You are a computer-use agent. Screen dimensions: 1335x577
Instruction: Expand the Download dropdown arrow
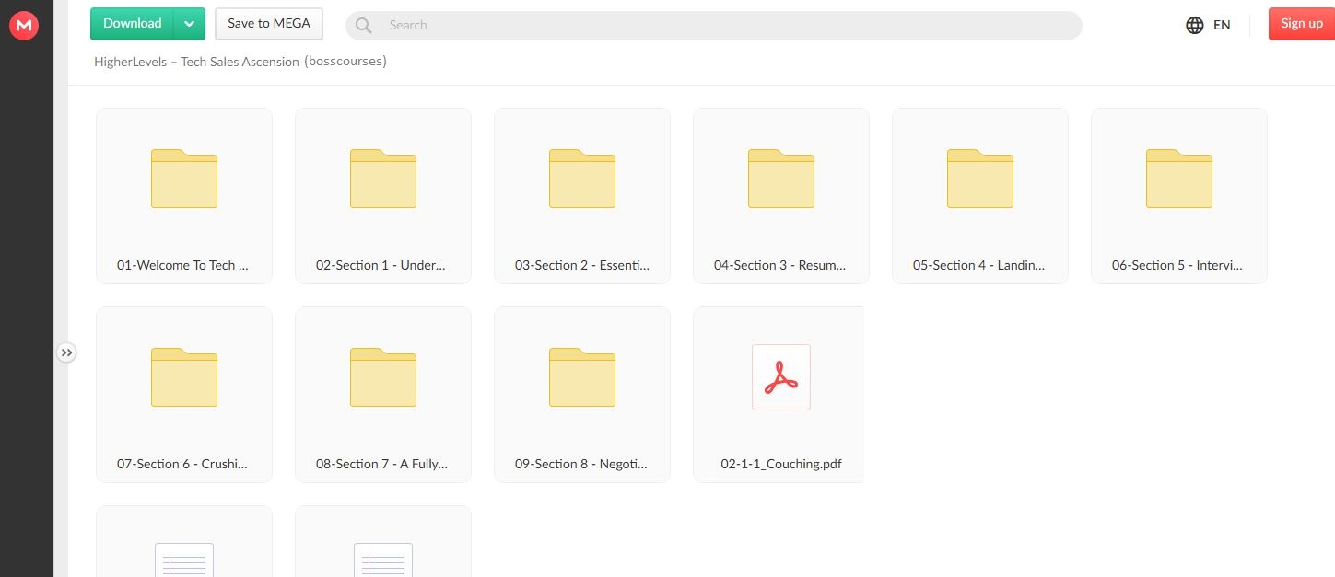[x=189, y=24]
